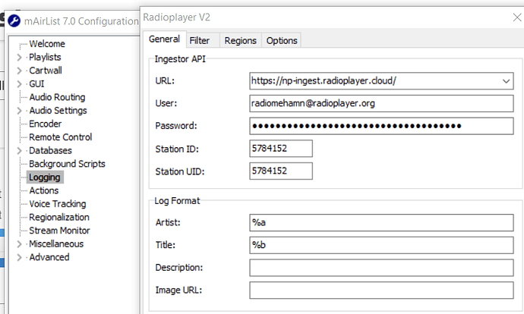Select the Stream Monitor entry
524x314 pixels.
coord(59,231)
